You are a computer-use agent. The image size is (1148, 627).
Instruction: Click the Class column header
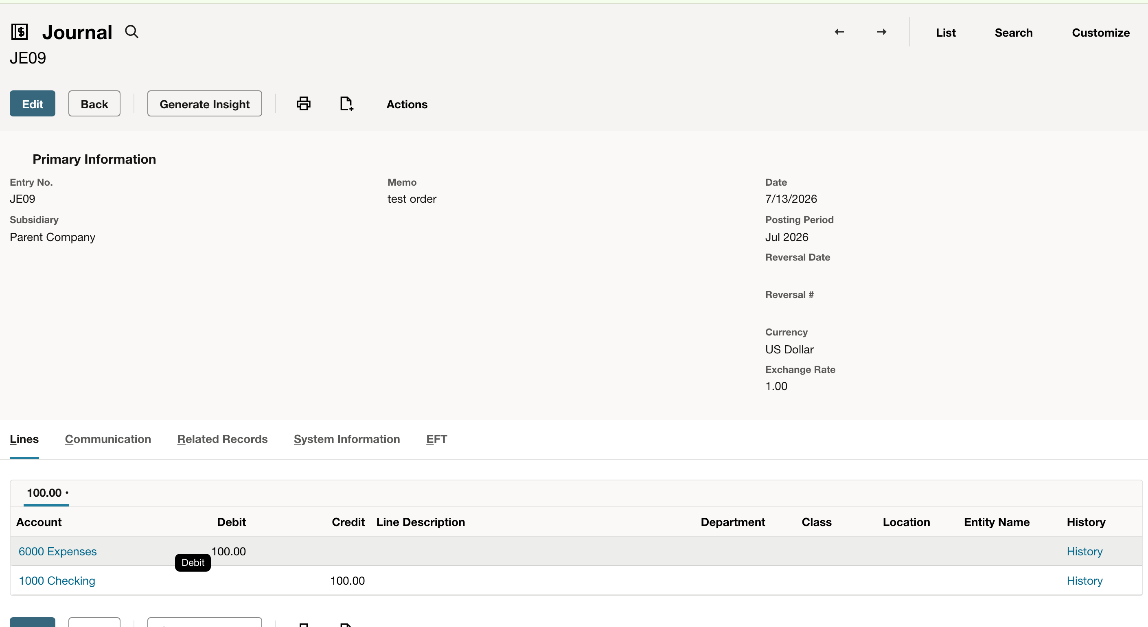coord(817,522)
